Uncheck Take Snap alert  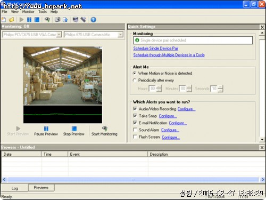click(135, 116)
